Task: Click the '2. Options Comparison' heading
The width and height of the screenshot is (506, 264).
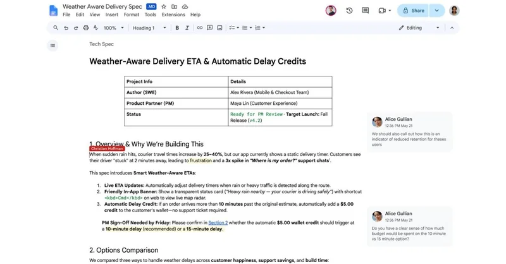Action: (123, 250)
